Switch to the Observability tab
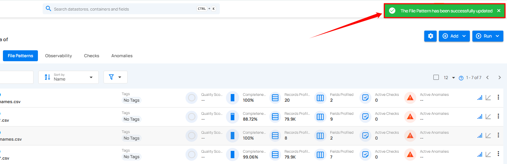Viewport: 507px width, 164px height. [x=58, y=56]
